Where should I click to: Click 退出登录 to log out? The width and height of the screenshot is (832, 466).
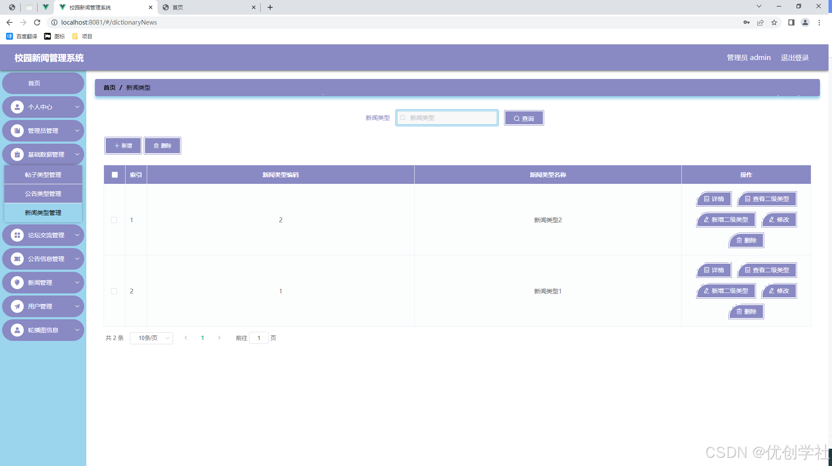point(794,57)
